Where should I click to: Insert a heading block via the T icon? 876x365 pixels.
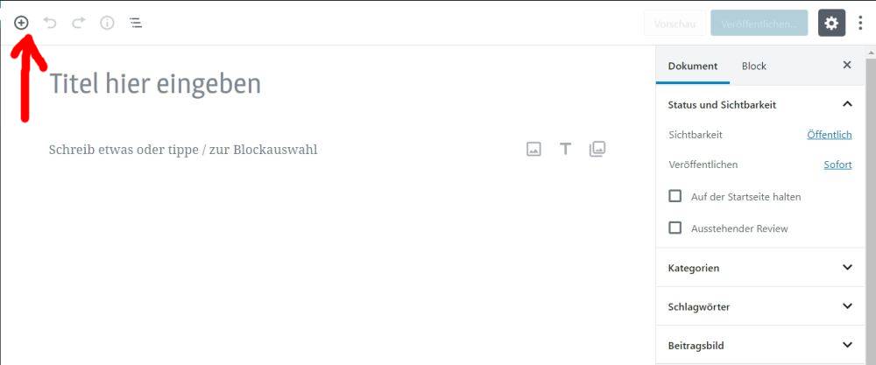click(565, 149)
